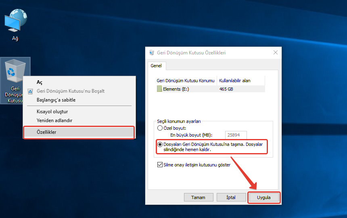Viewport: 347px width, 218px height.
Task: Click Yeniden adlandır menu entry
Action: click(x=54, y=120)
